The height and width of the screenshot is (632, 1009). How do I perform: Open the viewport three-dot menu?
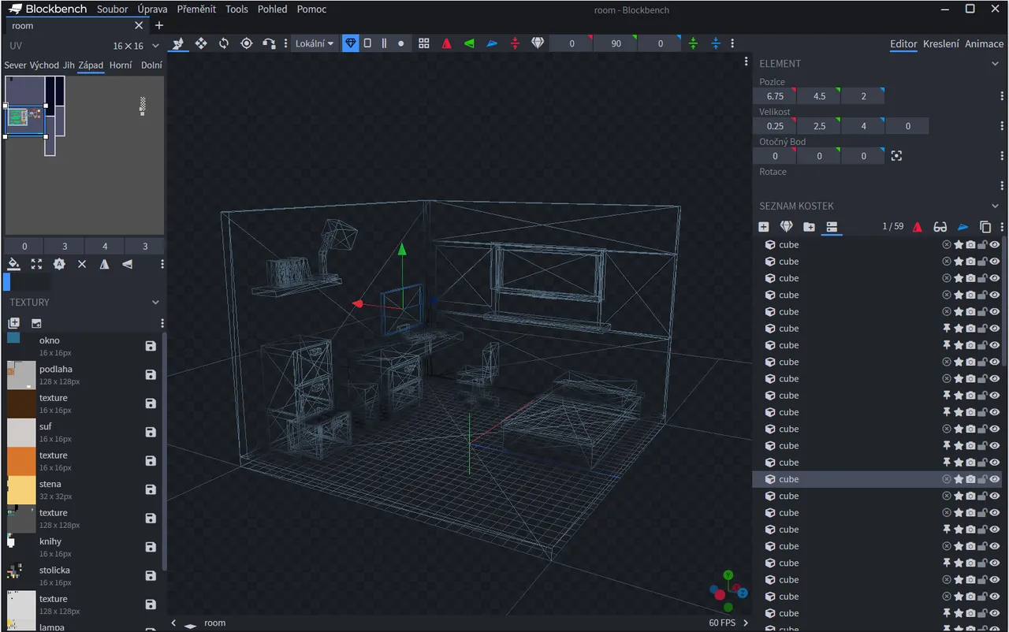click(747, 61)
